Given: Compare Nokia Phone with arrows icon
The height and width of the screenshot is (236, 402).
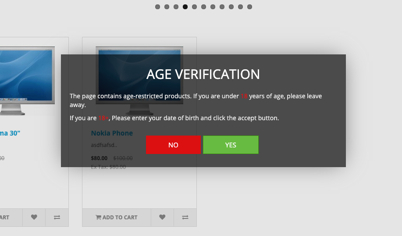Looking at the screenshot, I should click(185, 218).
